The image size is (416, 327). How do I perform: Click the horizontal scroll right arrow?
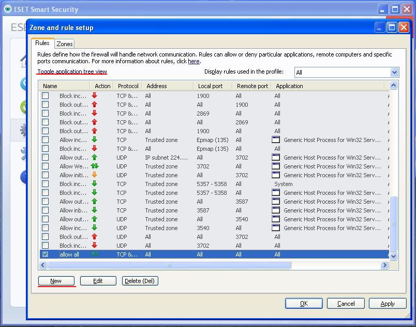click(x=384, y=265)
